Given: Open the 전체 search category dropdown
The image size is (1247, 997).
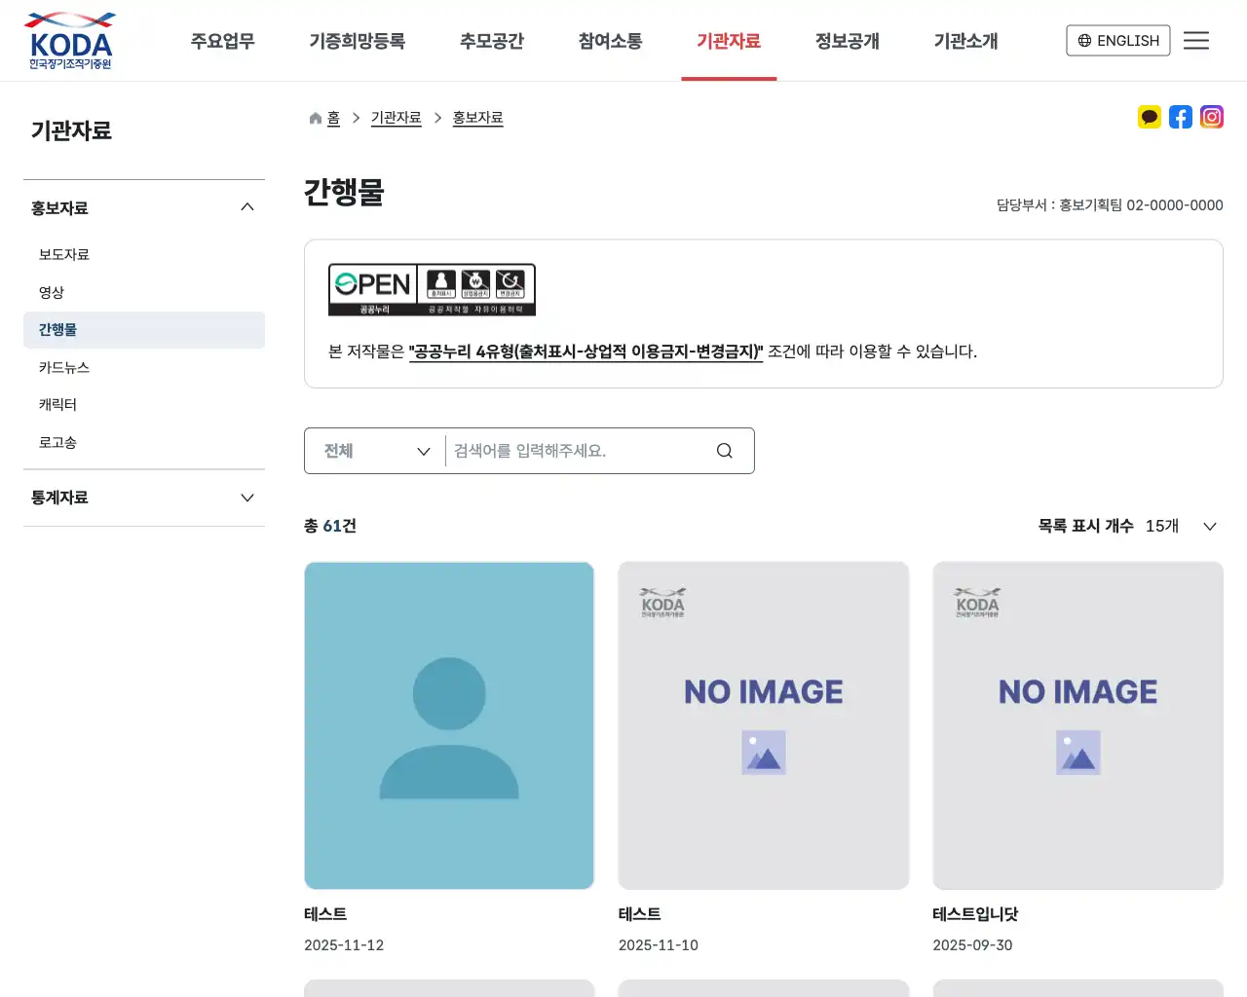Looking at the screenshot, I should (374, 450).
